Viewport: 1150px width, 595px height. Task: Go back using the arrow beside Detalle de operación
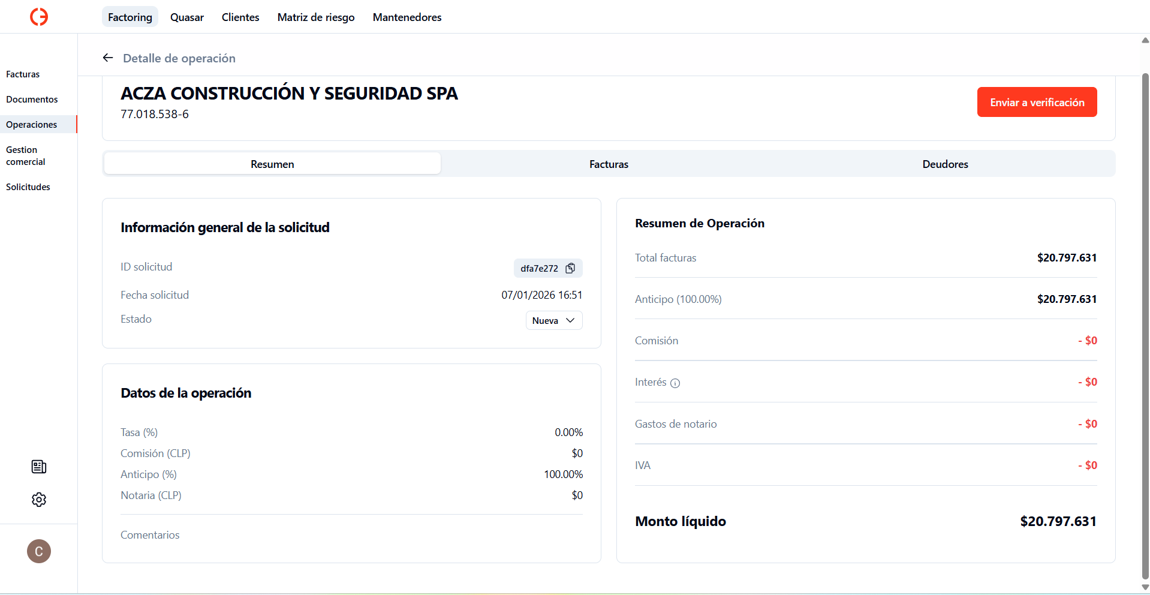108,58
